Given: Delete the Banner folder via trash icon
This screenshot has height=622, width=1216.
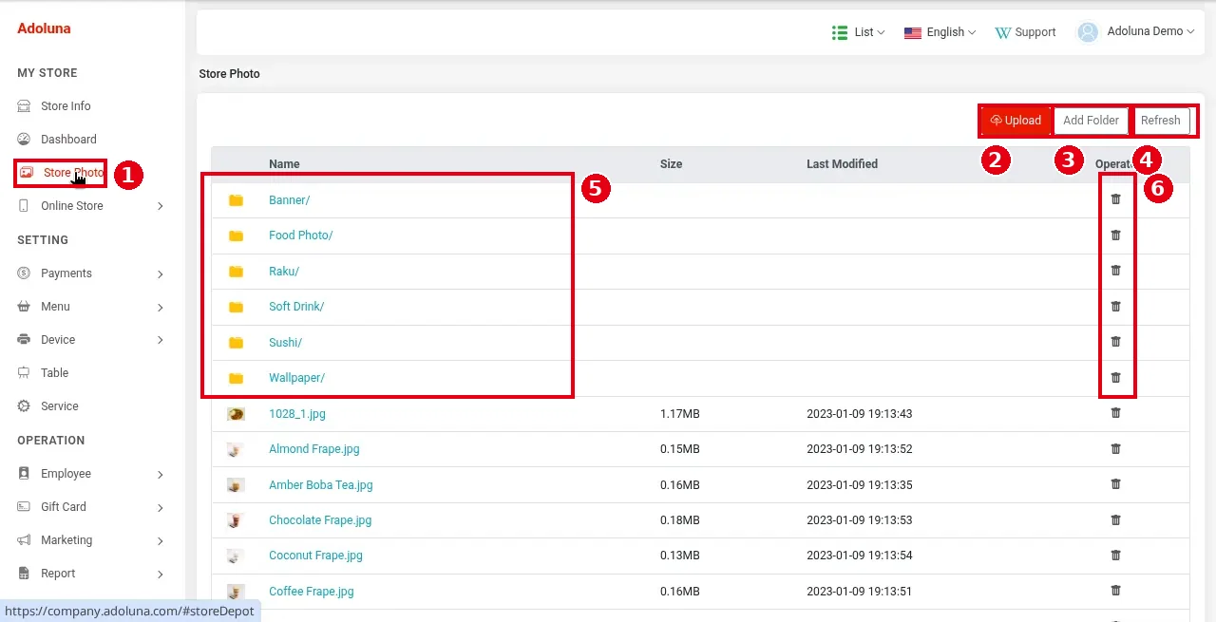Looking at the screenshot, I should [x=1116, y=199].
